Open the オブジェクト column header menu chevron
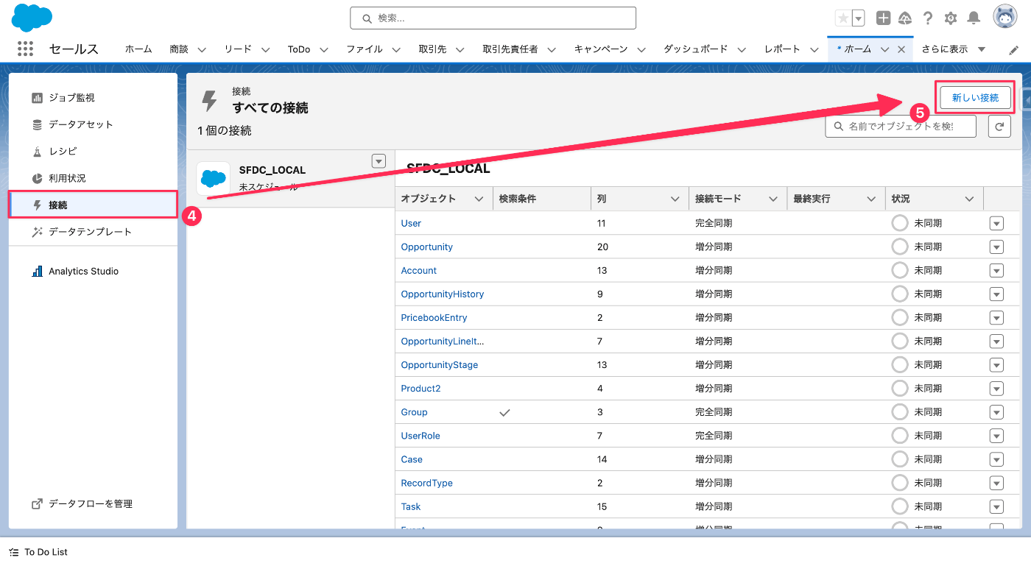Viewport: 1031px width, 566px height. click(x=479, y=199)
